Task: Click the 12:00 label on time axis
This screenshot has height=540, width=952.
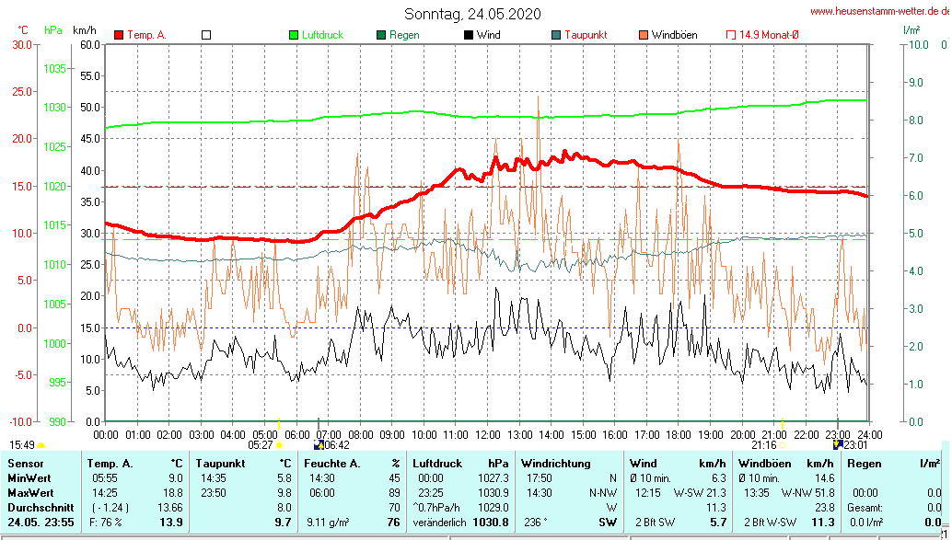Action: pyautogui.click(x=487, y=434)
